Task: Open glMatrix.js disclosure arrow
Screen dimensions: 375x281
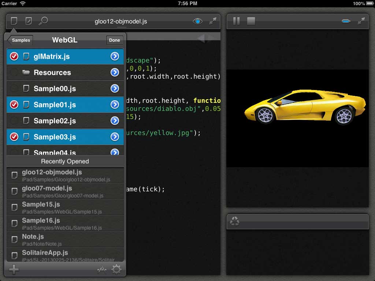Action: 115,56
